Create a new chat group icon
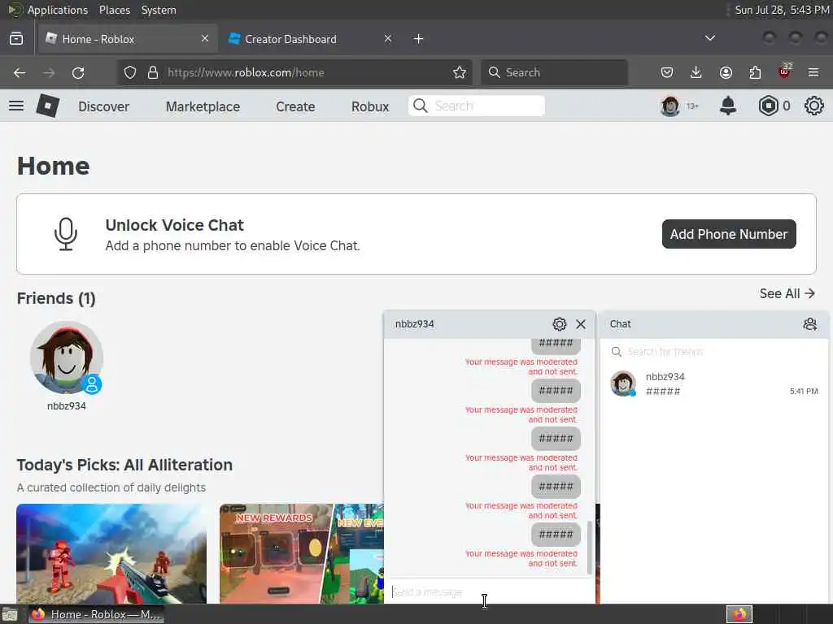The width and height of the screenshot is (833, 624). point(809,324)
